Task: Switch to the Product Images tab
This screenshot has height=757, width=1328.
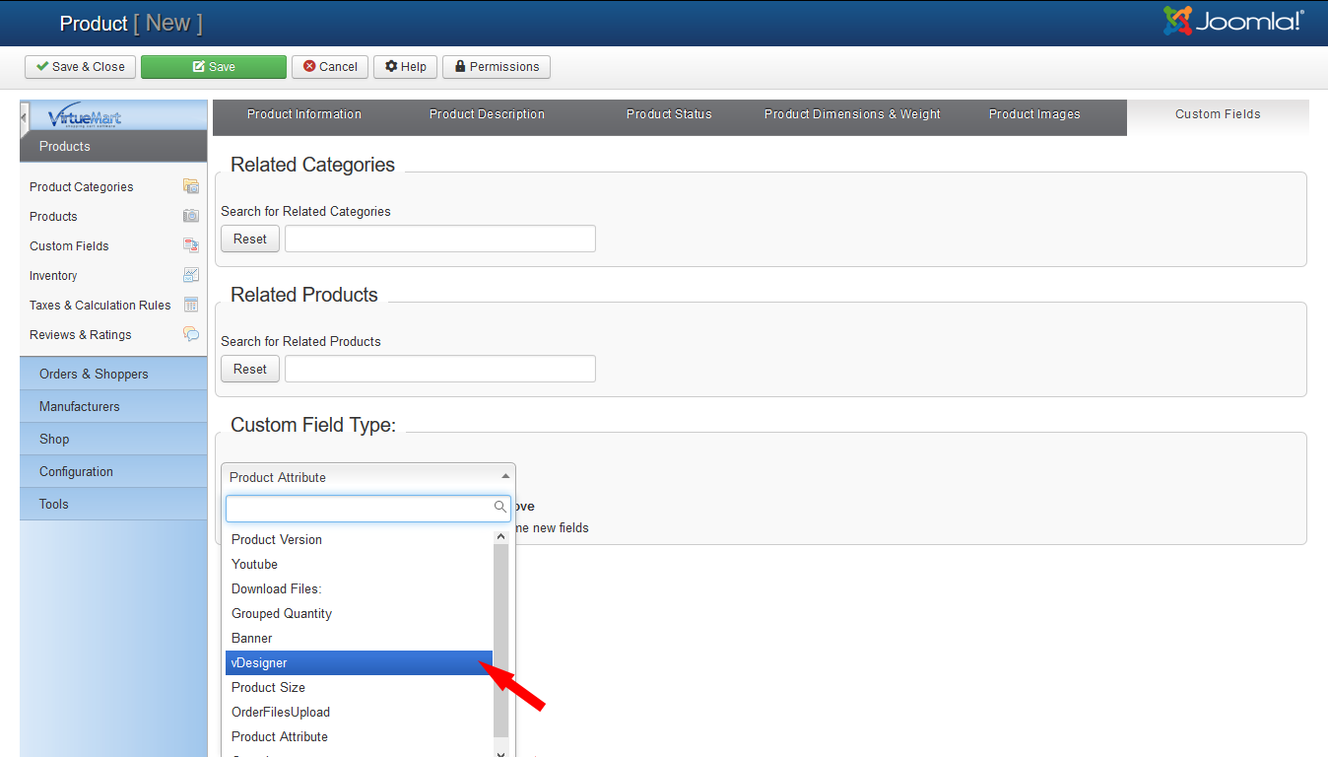Action: [1034, 114]
